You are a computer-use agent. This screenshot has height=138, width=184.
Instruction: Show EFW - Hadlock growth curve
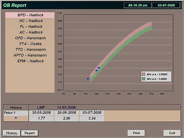(30, 61)
